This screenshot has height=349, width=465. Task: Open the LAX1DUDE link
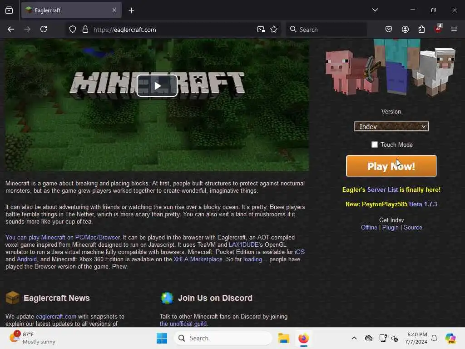tap(244, 244)
